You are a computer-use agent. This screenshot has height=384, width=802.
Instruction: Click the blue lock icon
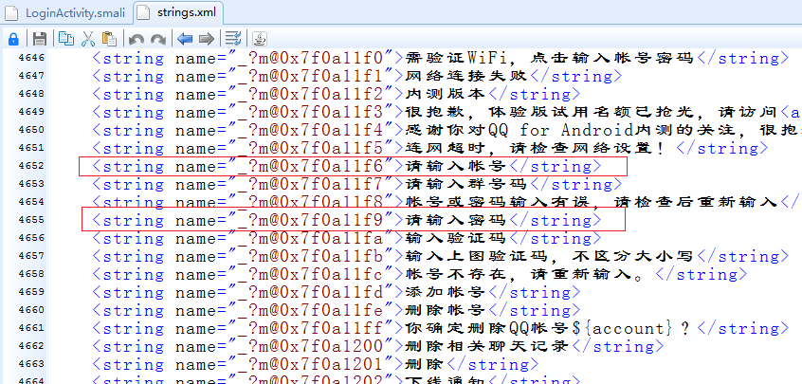tap(13, 38)
